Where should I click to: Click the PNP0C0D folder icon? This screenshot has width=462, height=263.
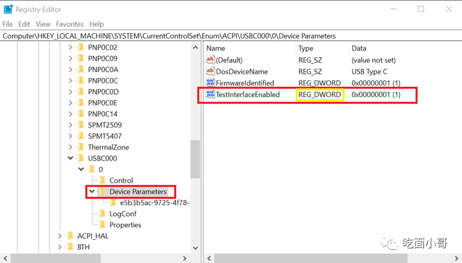(81, 92)
